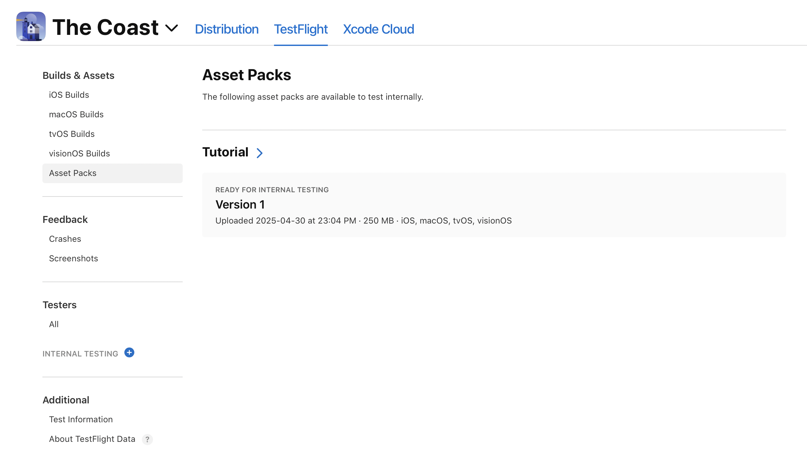Open the Distribution tab
Image resolution: width=807 pixels, height=464 pixels.
pos(227,29)
